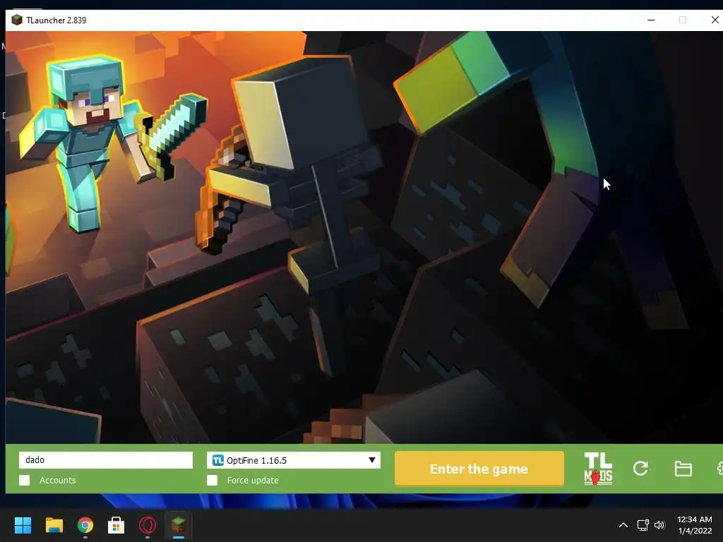Click the TLauncher window title icon

[x=17, y=20]
